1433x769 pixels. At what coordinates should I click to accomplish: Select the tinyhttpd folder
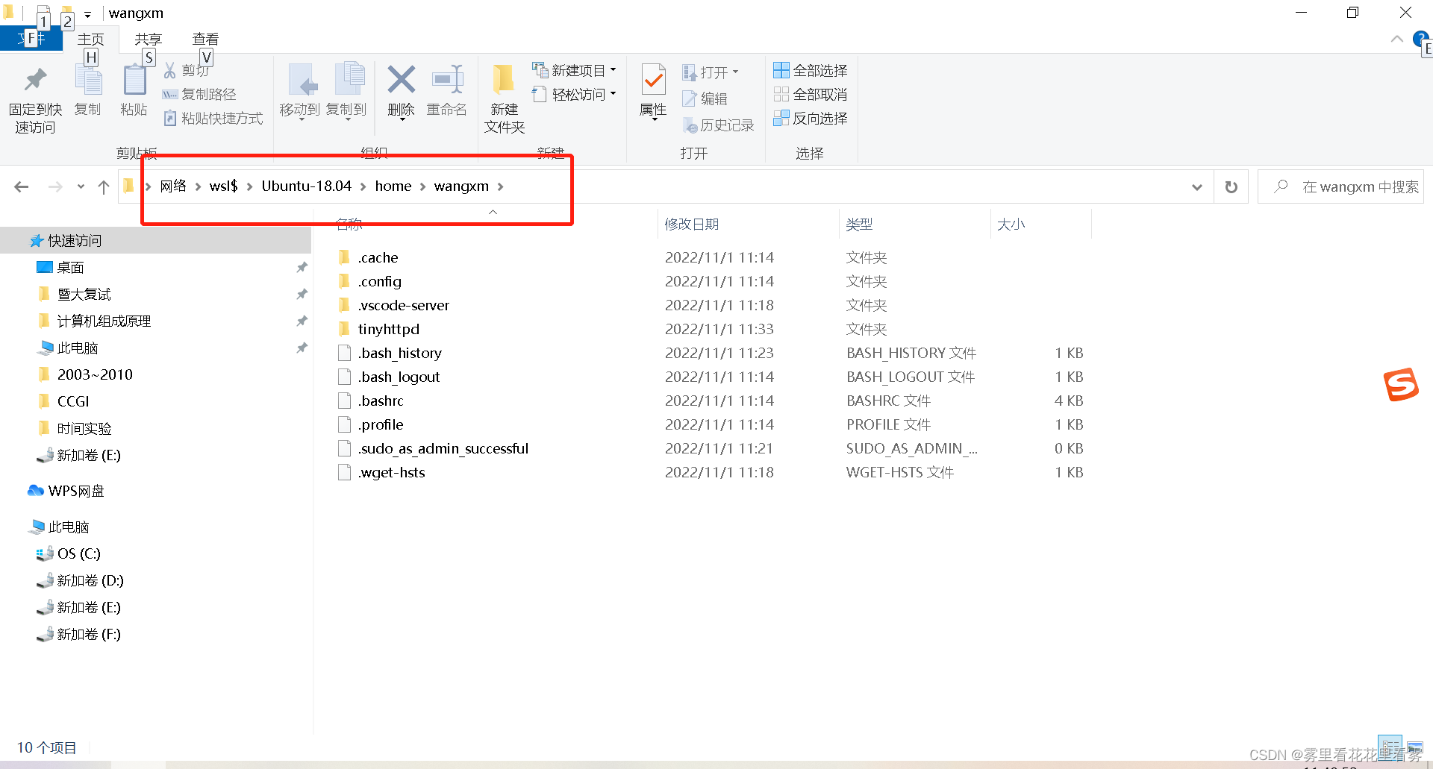click(x=388, y=329)
